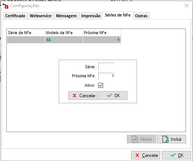The height and width of the screenshot is (161, 193).
Task: Open the Mensagem tab
Action: click(x=66, y=16)
